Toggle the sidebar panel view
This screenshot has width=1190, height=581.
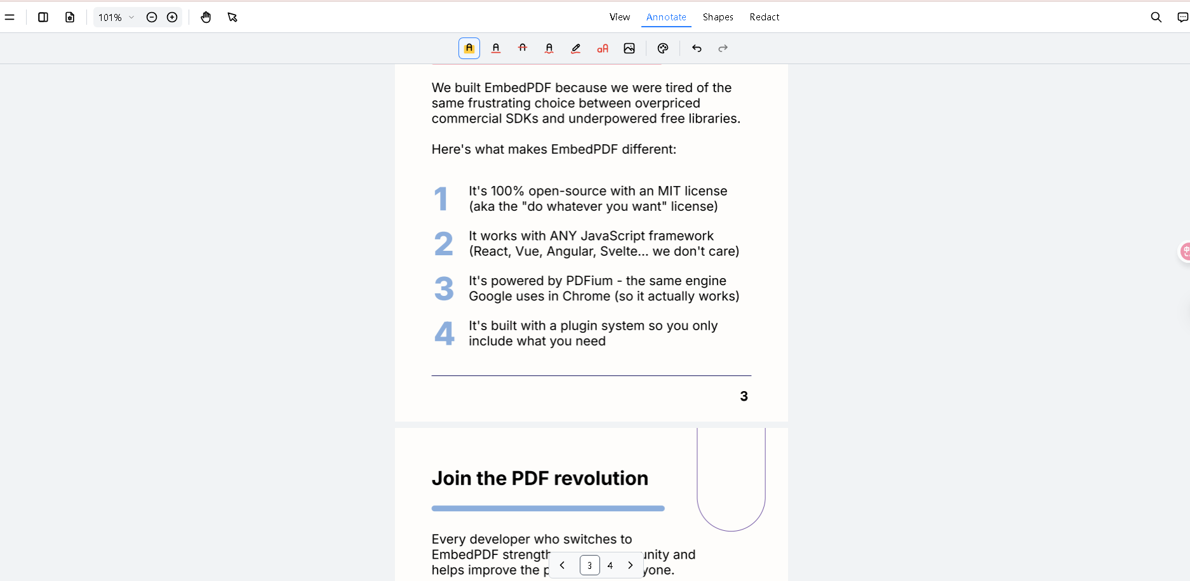(43, 17)
